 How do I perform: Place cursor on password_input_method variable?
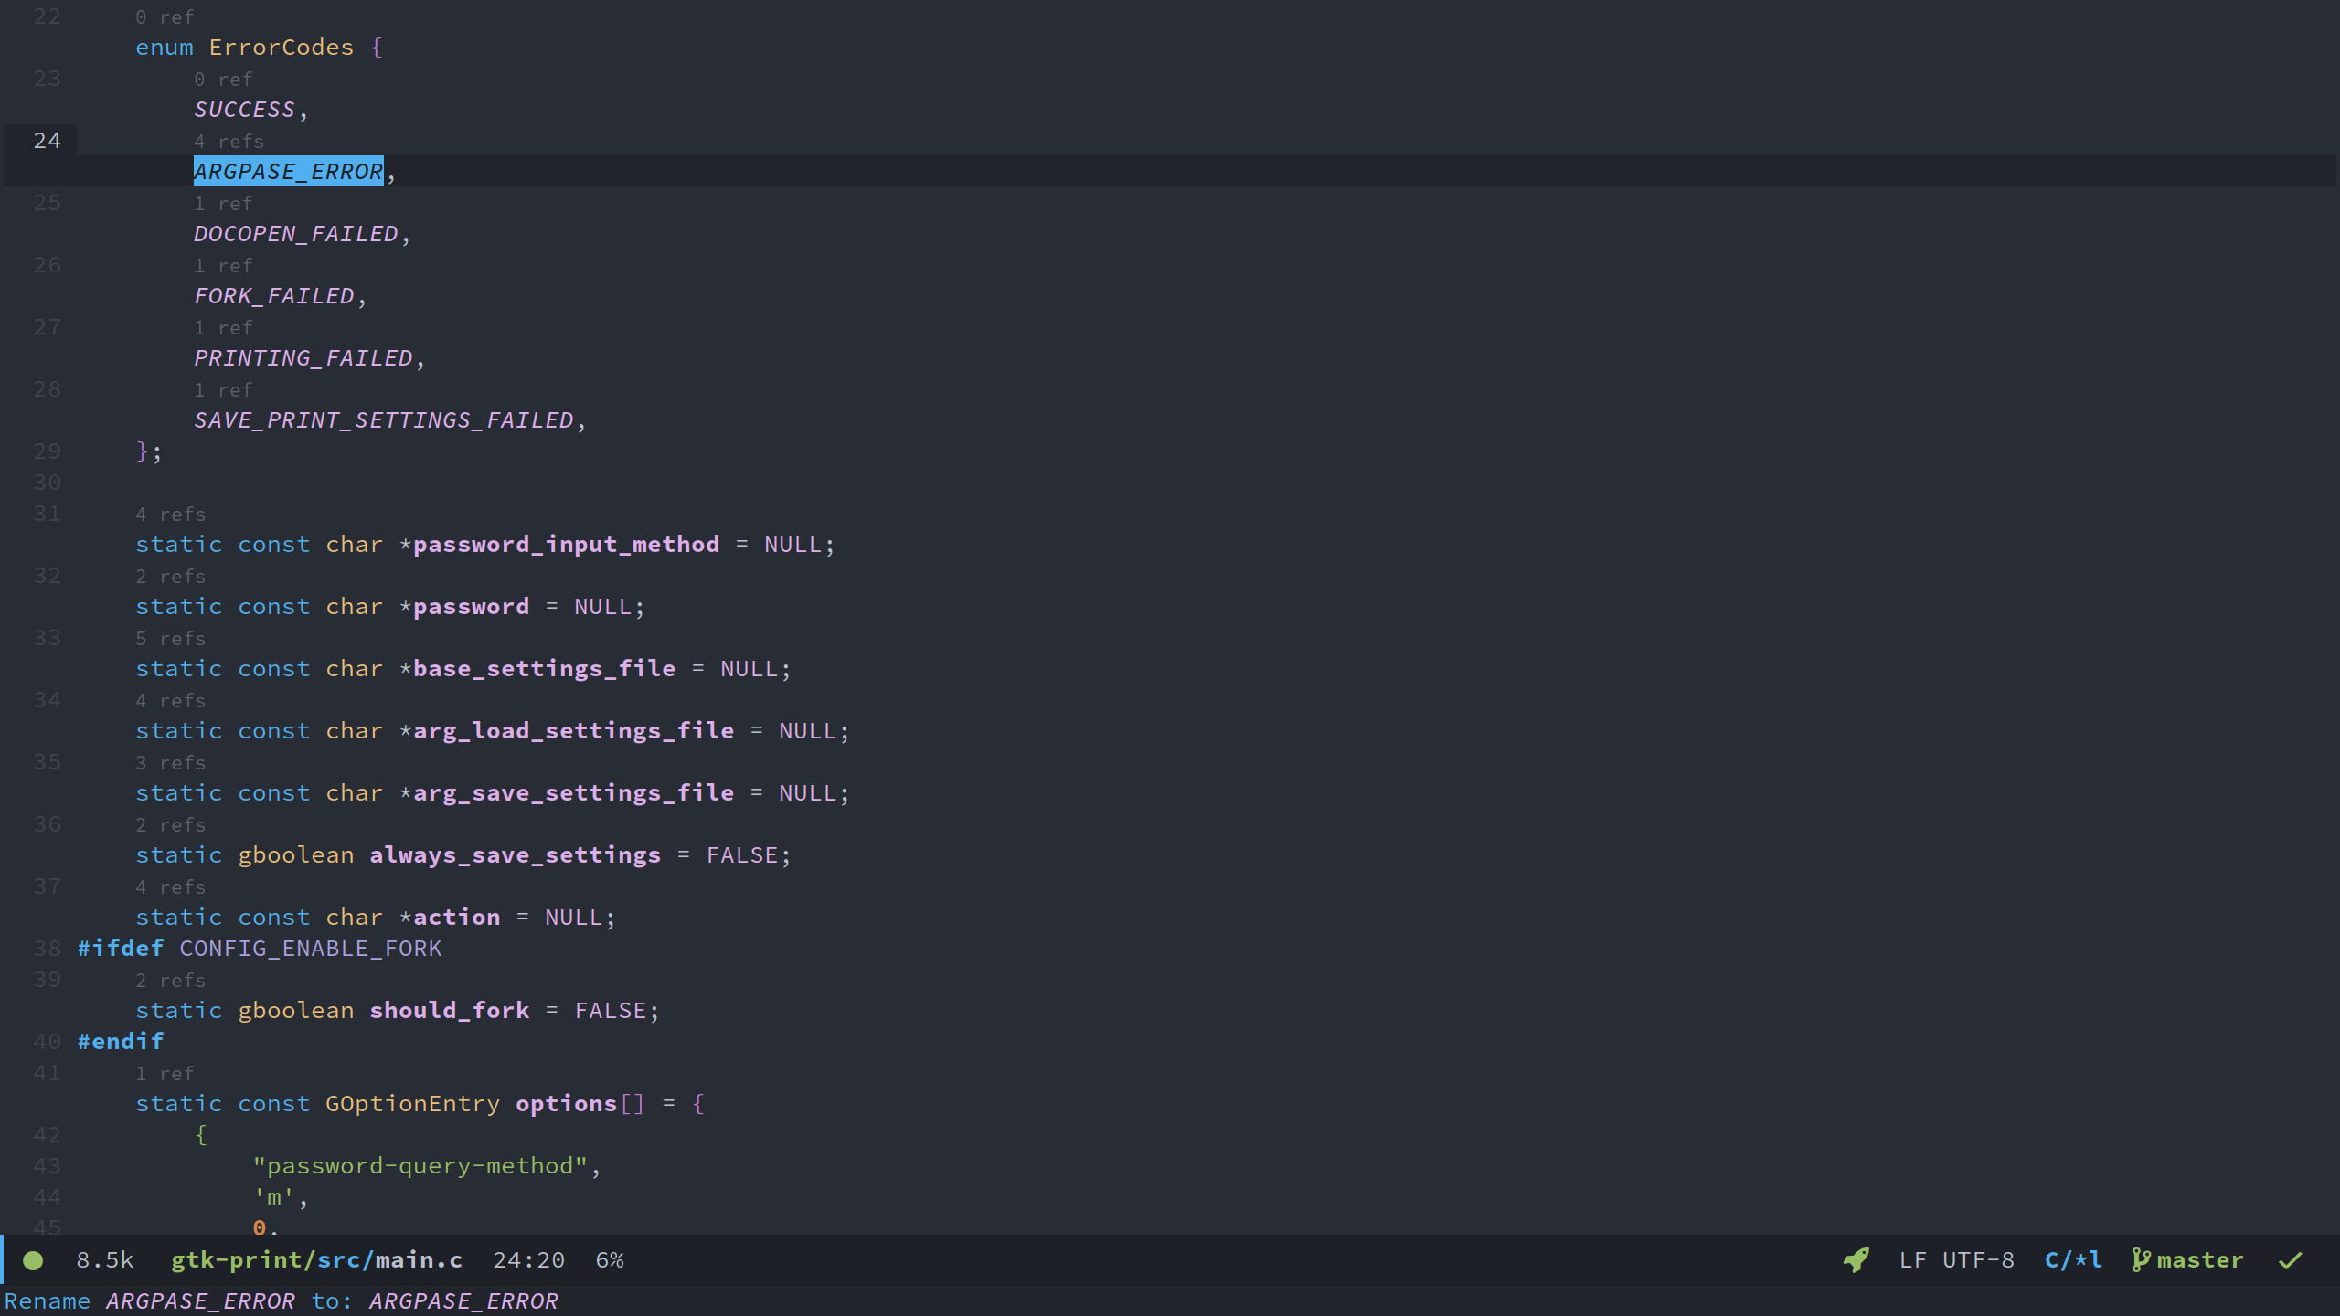click(566, 545)
